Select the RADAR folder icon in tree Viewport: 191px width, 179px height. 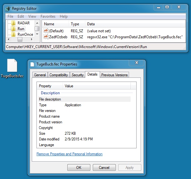coord(13,23)
